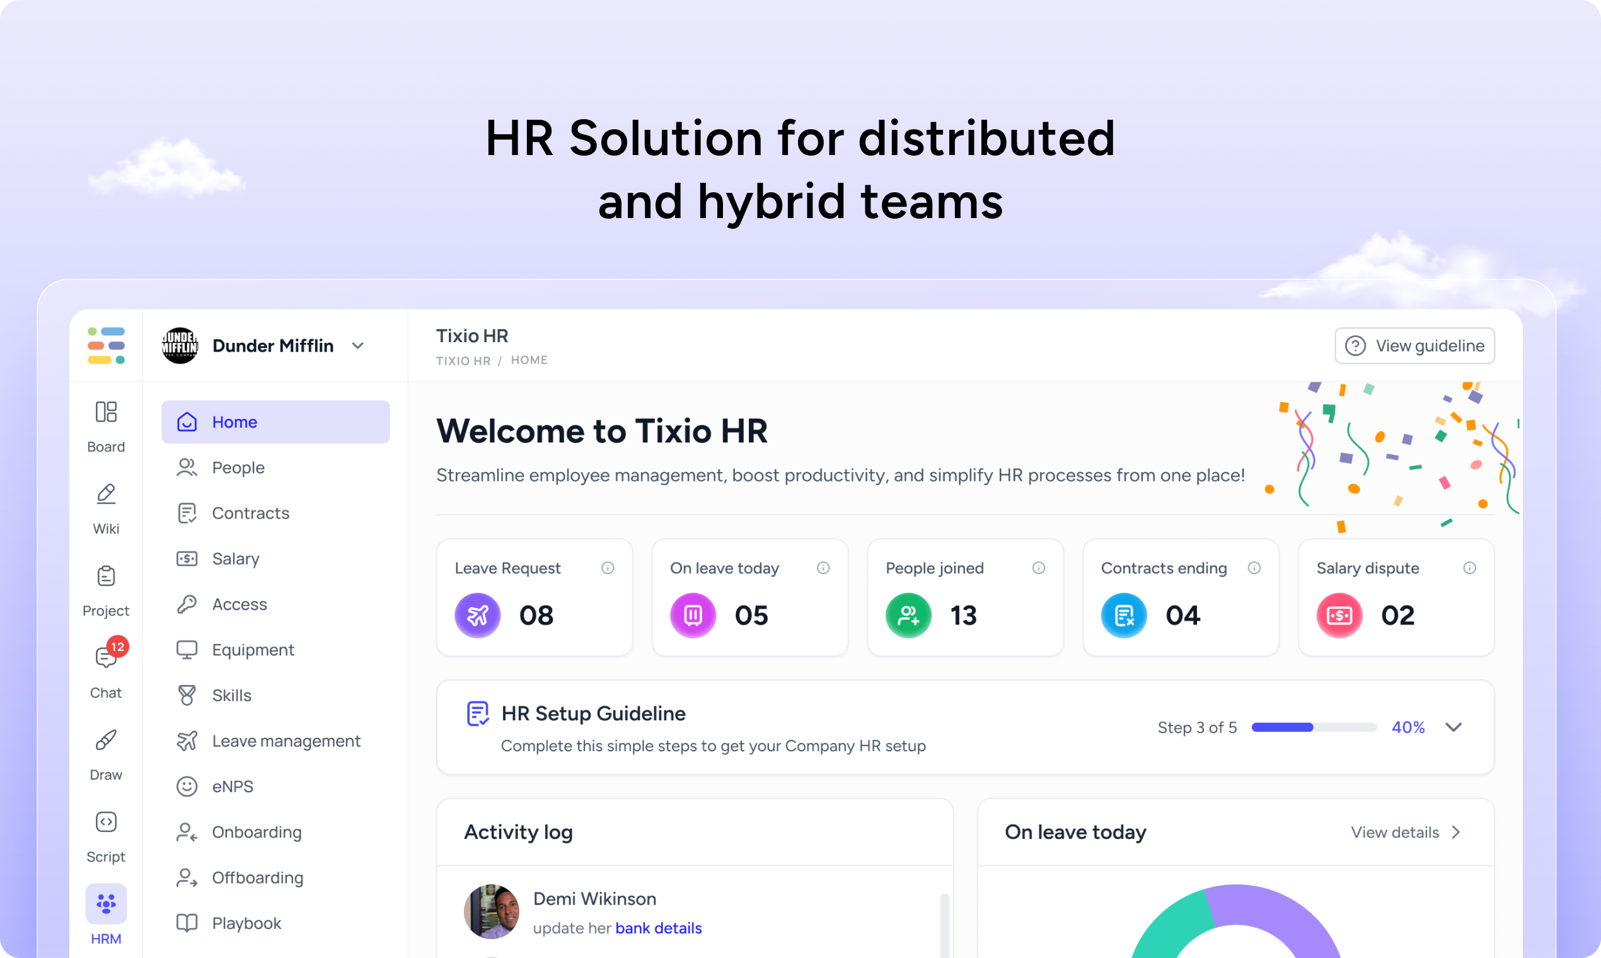Open Demi Wikinson's bank details link
1601x958 pixels.
point(659,928)
